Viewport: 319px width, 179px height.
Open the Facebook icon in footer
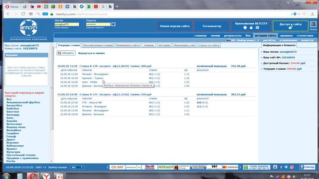click(281, 167)
